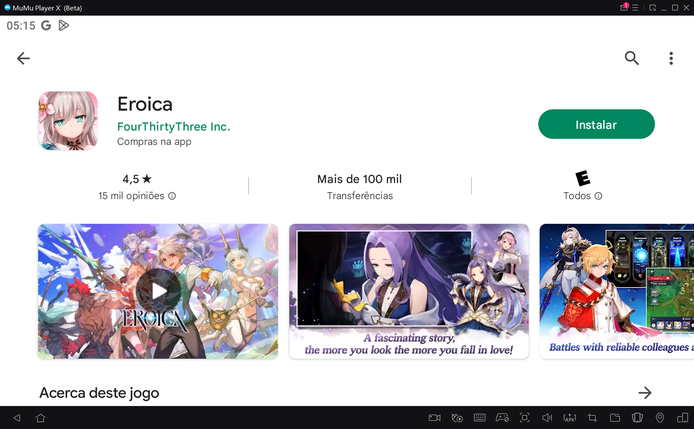The height and width of the screenshot is (429, 694).
Task: Open FourThirtyThree Inc. developer page
Action: click(x=173, y=127)
